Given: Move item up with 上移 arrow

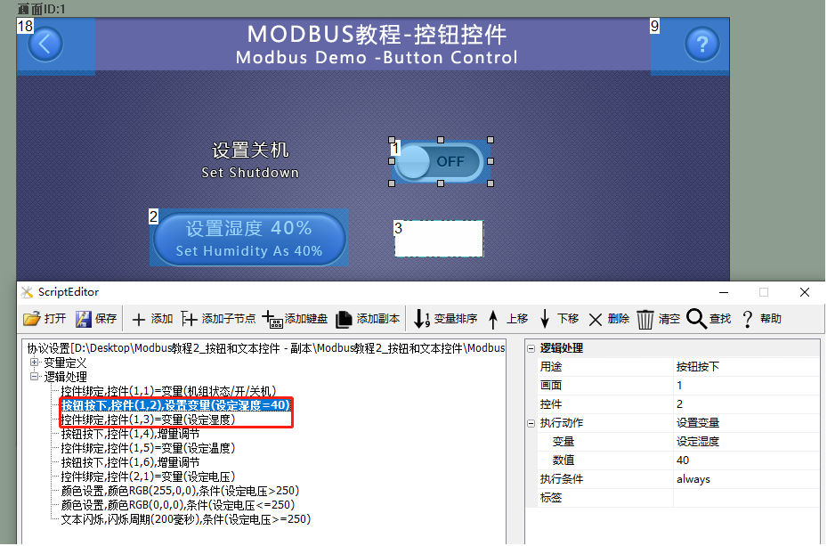Looking at the screenshot, I should [493, 319].
